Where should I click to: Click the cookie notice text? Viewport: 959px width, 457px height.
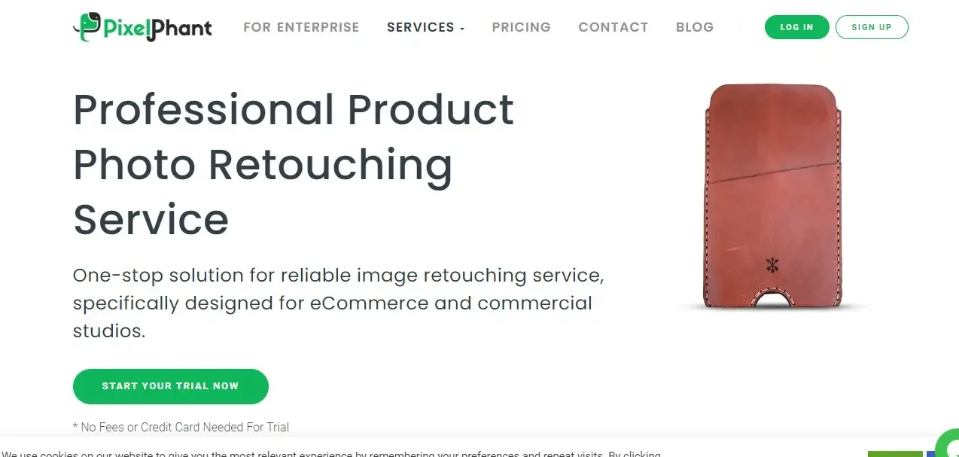331,454
